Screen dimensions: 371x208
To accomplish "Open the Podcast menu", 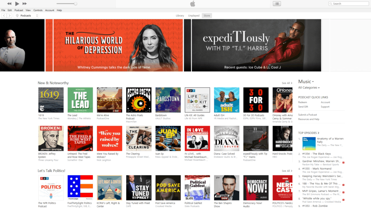I will click(19, 10).
